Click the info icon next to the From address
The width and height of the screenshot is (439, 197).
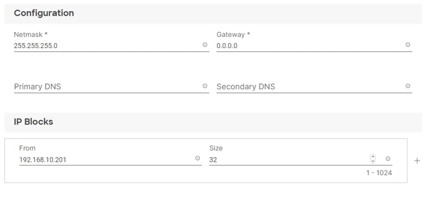198,158
